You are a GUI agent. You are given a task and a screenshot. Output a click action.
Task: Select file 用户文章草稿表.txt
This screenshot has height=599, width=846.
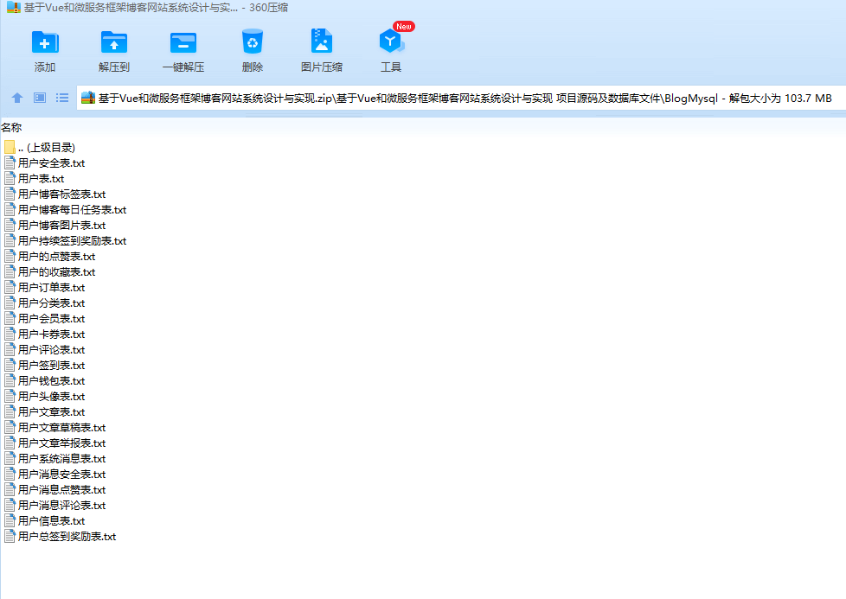(x=55, y=428)
